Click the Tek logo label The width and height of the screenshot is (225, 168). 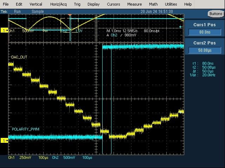[x=4, y=12]
